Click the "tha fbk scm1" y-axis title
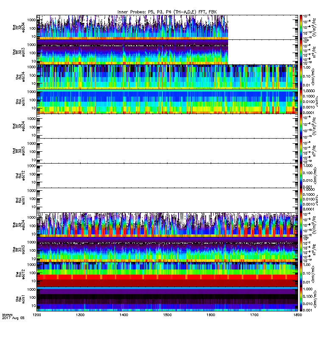Image resolution: width=318 pixels, height=339 pixels. 20,101
